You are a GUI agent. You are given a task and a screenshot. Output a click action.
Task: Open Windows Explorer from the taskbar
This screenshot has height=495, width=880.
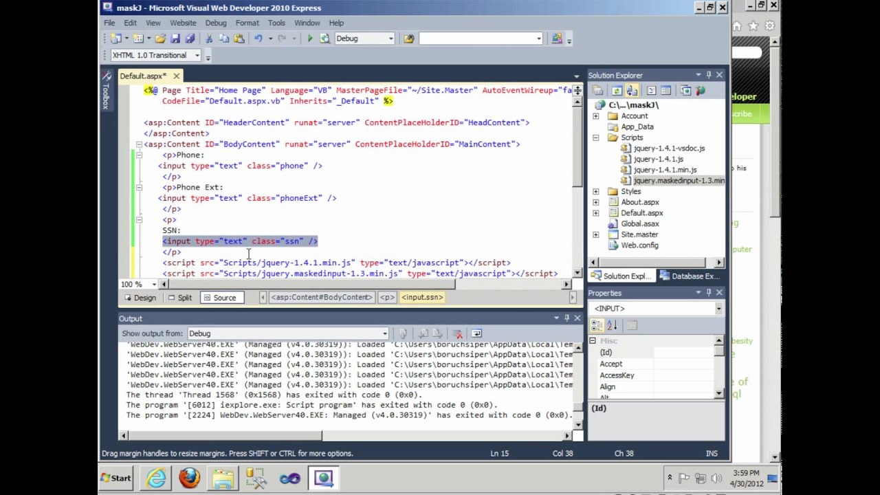coord(223,478)
